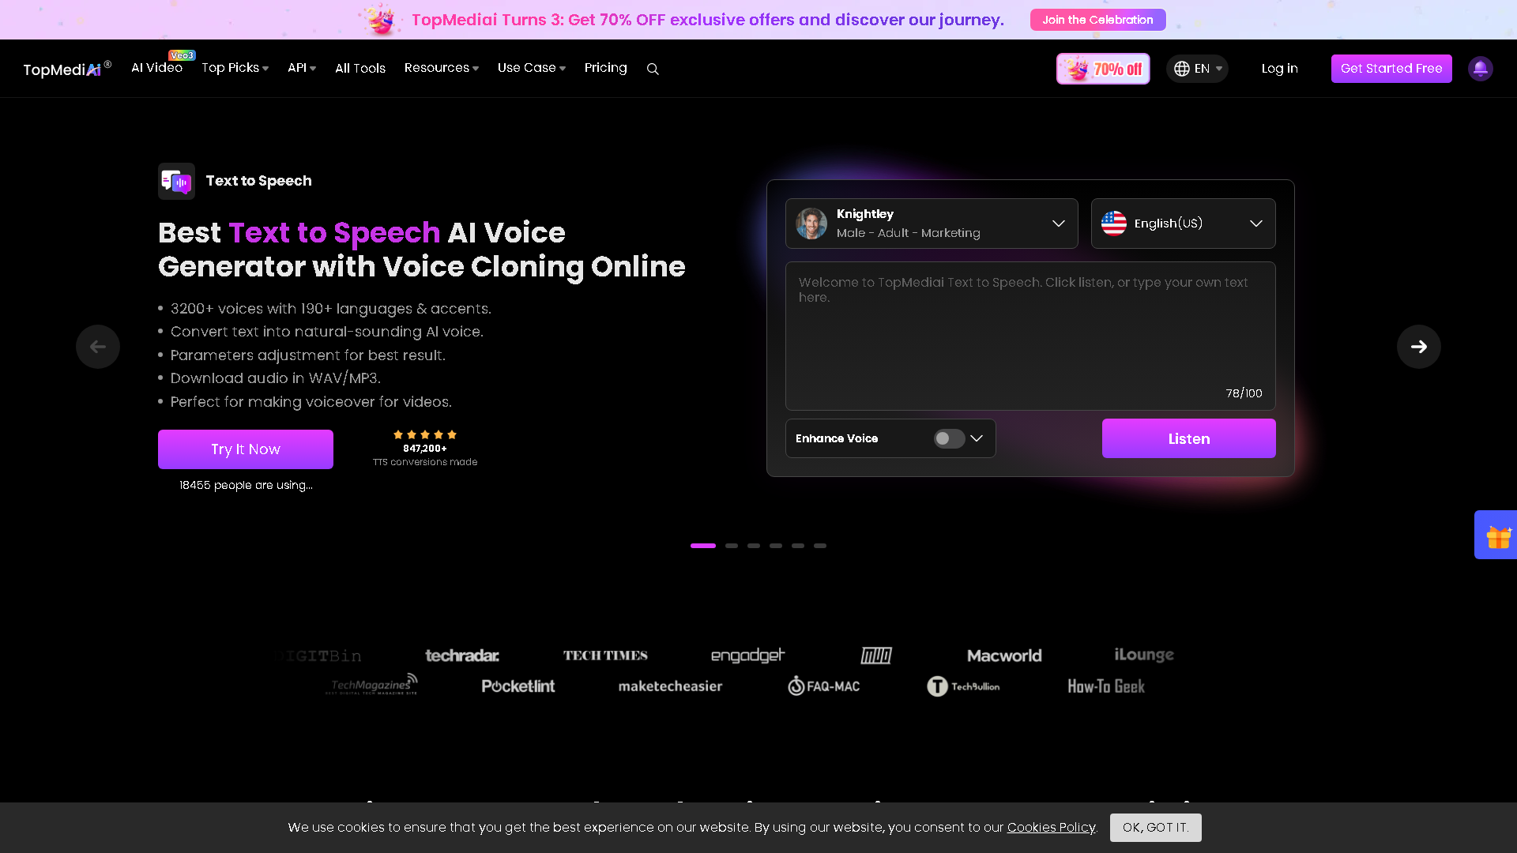The image size is (1517, 853).
Task: Click the five-star rating icons
Action: [425, 434]
